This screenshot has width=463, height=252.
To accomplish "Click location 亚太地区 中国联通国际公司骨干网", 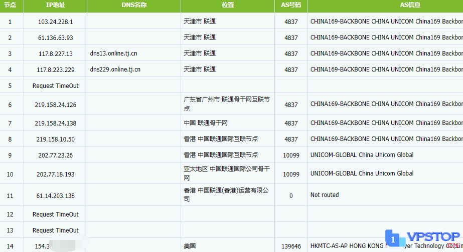I will [226, 173].
